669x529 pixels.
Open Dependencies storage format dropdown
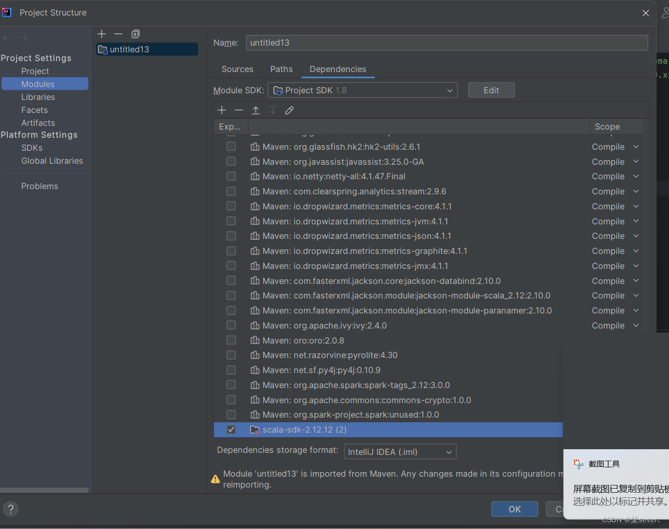400,452
